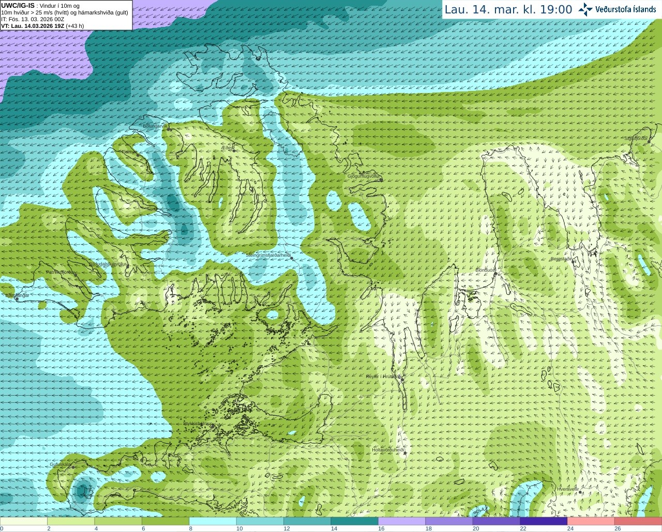662x532 pixels.
Task: Click the 10–12 m/s light teal legend swatch
Action: coord(260,521)
